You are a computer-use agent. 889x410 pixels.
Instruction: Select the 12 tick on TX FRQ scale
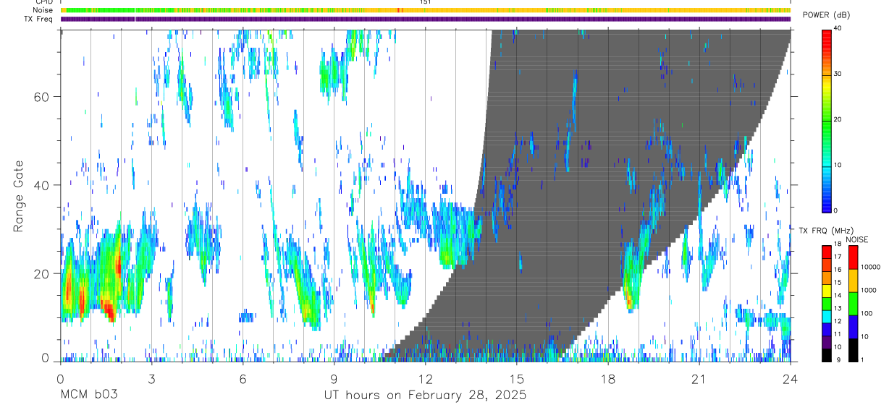(838, 321)
